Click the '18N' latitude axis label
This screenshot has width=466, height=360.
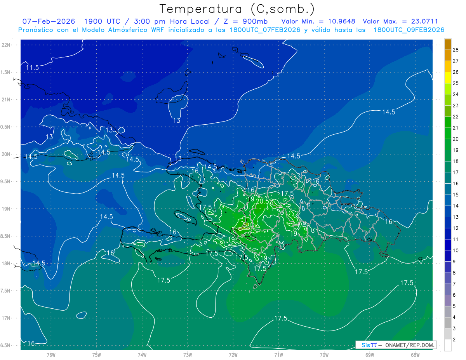click(6, 263)
